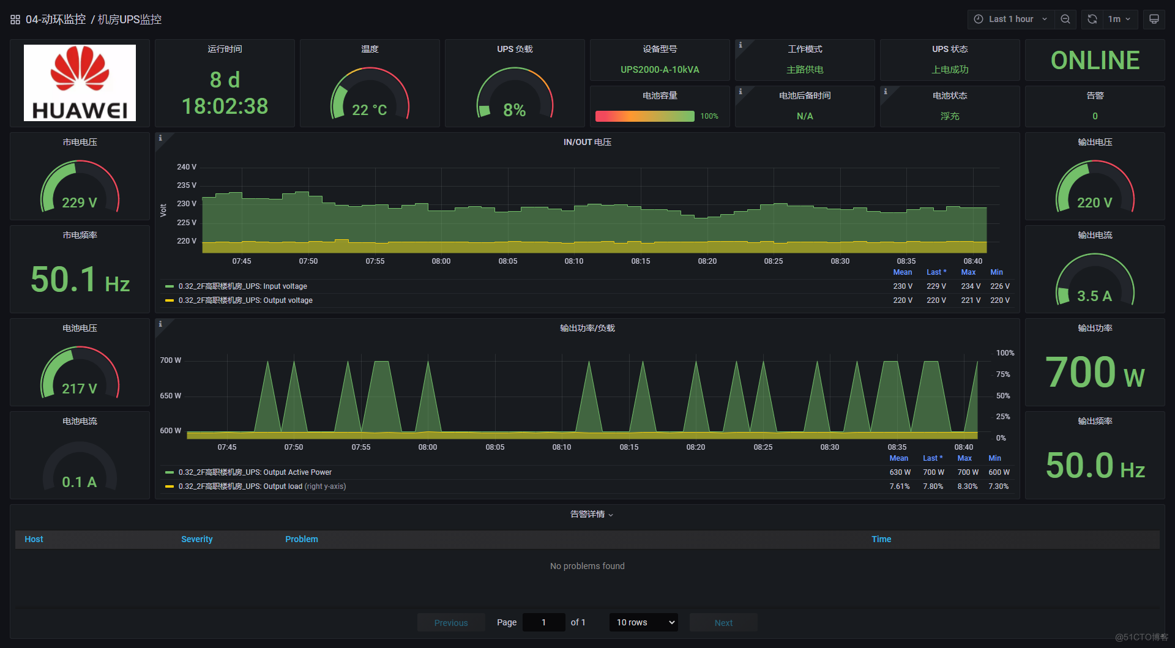Click the 主路供电 work mode value
Screen dimensions: 1175x648
805,70
